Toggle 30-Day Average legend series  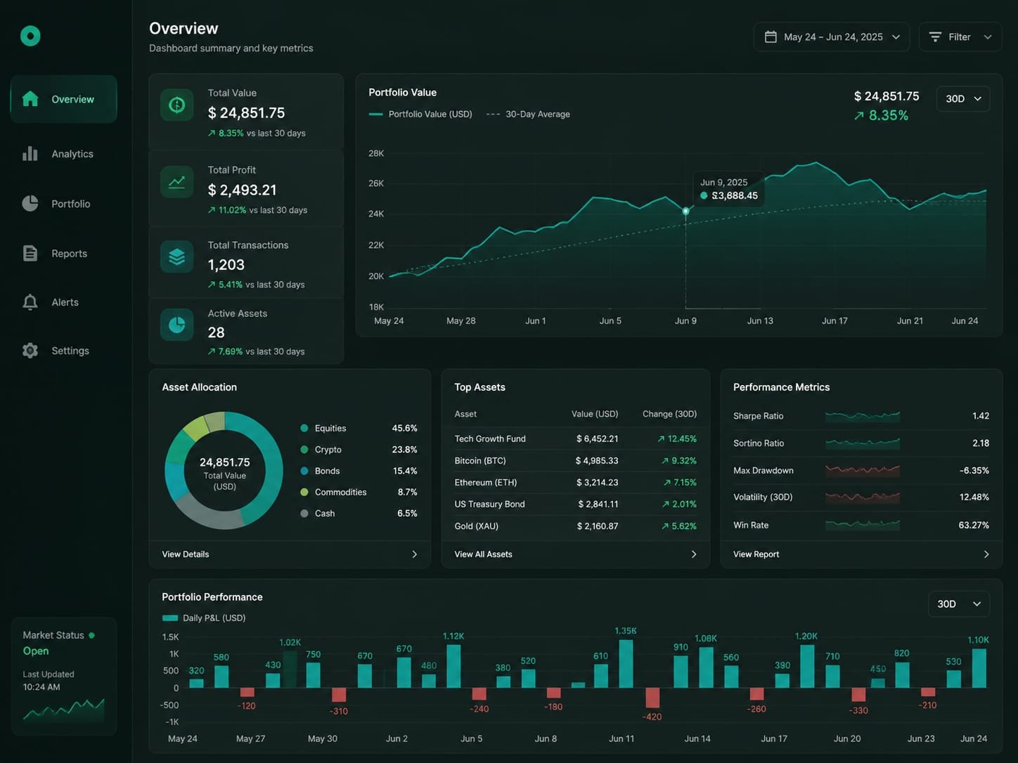coord(528,114)
